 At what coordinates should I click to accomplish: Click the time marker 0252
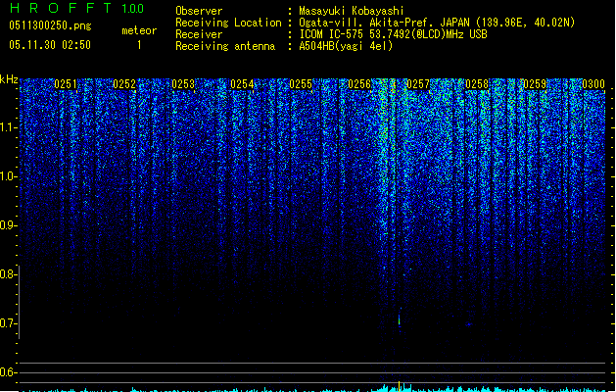(x=124, y=84)
